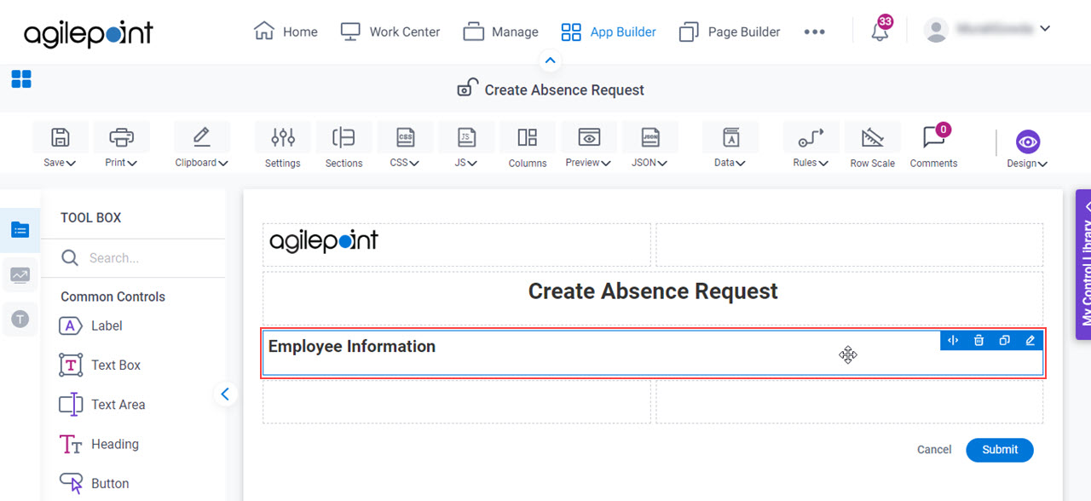The width and height of the screenshot is (1091, 501).
Task: Click the Common Controls section label
Action: [113, 297]
